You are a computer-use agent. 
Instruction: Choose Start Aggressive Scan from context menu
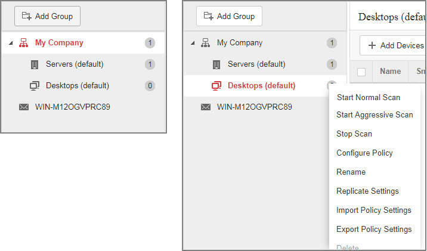[375, 115]
